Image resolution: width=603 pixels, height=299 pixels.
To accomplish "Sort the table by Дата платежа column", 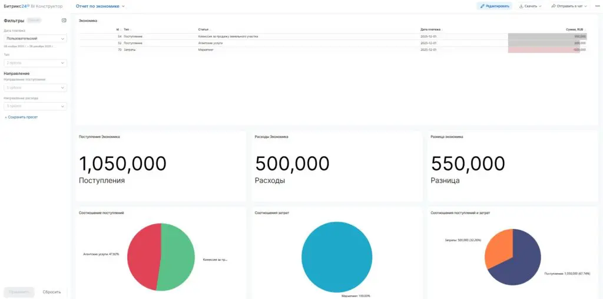I will pyautogui.click(x=432, y=29).
